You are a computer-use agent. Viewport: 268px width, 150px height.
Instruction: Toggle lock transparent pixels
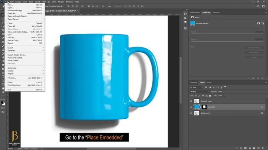pos(196,96)
